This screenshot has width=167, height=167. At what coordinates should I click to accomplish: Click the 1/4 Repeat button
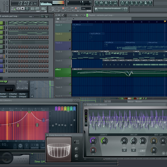pyautogui.click(x=22, y=97)
